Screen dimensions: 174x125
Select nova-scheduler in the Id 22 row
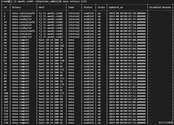point(22,25)
